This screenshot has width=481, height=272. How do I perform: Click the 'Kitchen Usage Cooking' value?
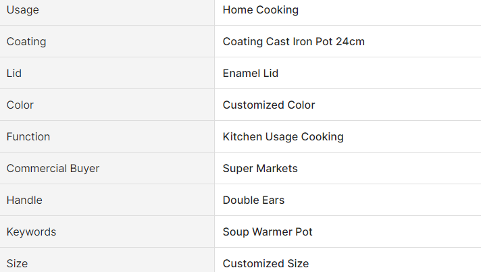point(282,136)
